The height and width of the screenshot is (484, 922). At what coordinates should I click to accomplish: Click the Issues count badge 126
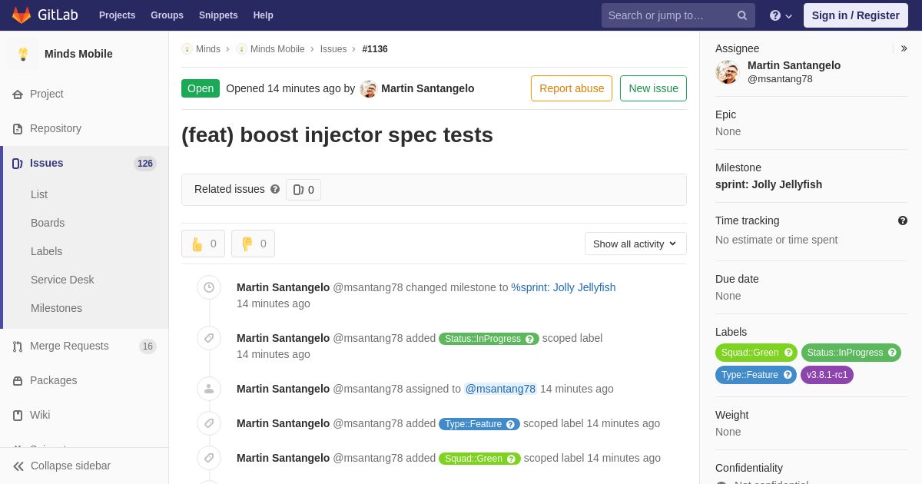pyautogui.click(x=145, y=164)
